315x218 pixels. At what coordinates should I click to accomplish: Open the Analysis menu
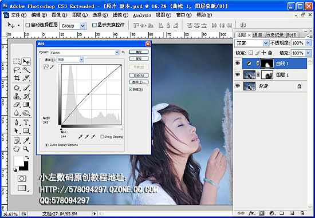[142, 15]
